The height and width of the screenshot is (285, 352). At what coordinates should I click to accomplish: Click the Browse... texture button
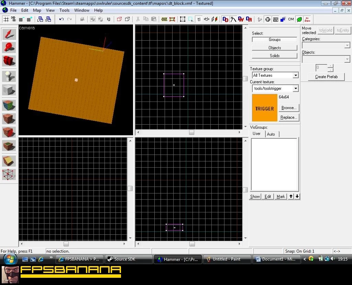tap(289, 108)
